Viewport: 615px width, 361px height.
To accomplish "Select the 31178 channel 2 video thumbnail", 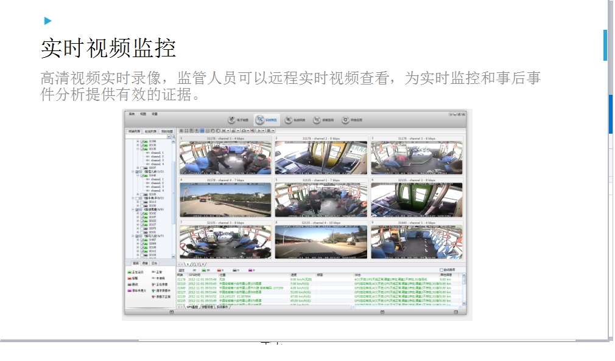I will coord(321,157).
